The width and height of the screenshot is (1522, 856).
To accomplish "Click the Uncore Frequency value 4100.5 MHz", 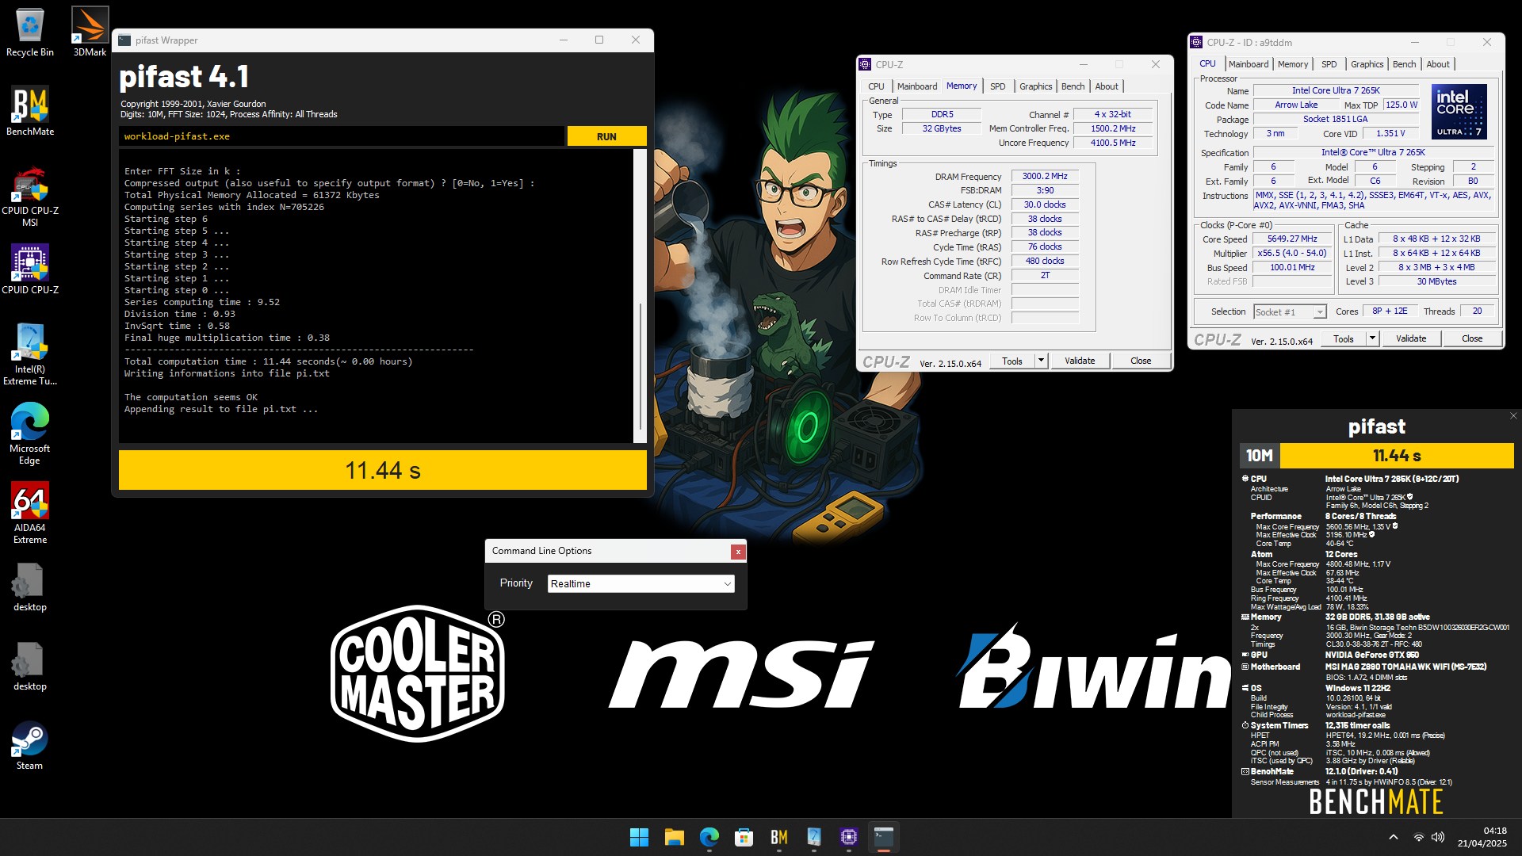I will (x=1113, y=143).
